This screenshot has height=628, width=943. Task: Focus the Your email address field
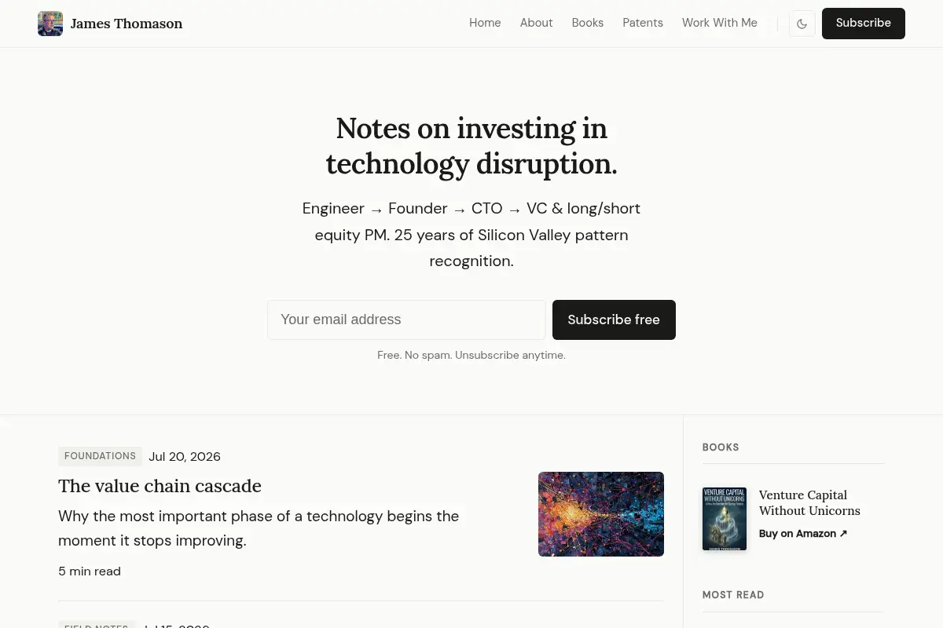[406, 319]
